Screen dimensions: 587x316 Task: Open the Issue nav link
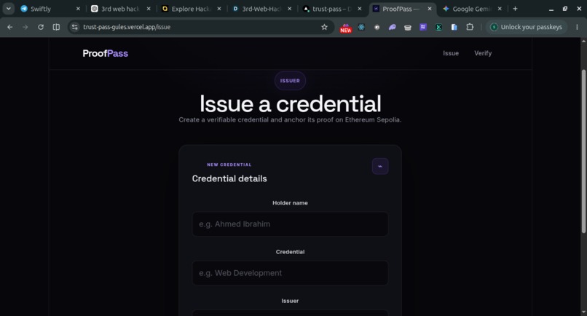(451, 53)
